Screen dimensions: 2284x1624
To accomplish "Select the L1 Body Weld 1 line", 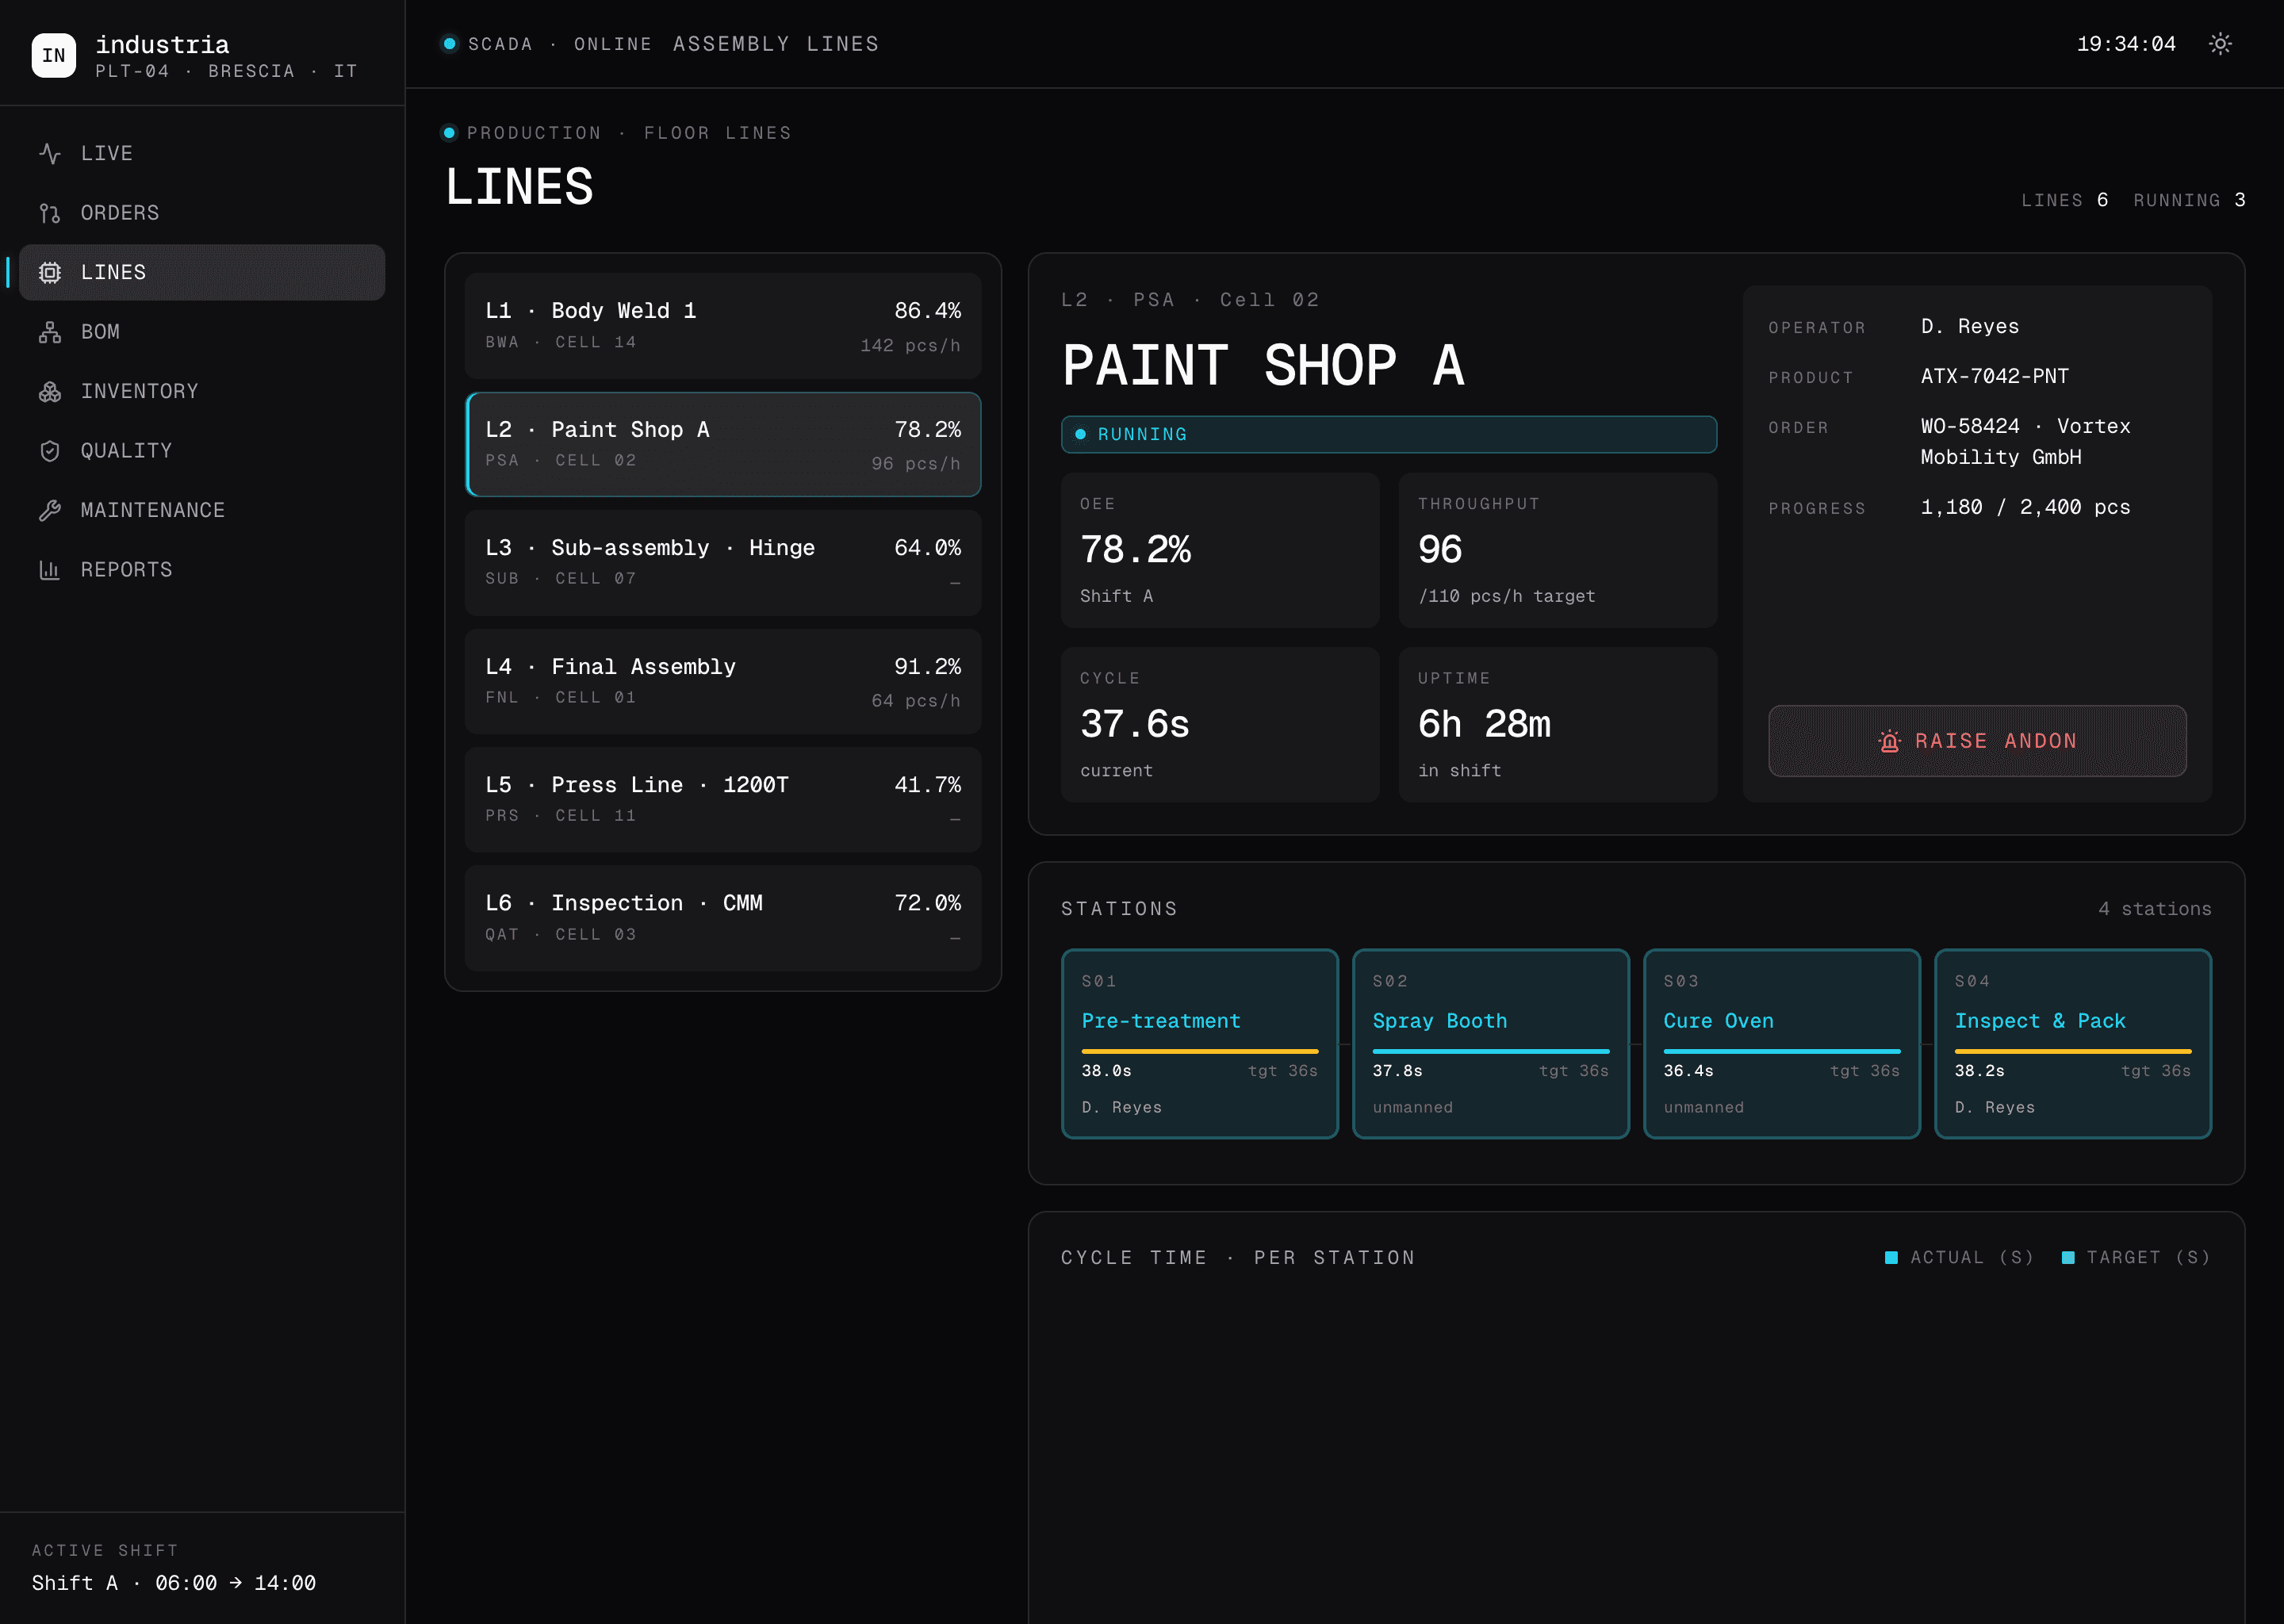I will click(723, 326).
